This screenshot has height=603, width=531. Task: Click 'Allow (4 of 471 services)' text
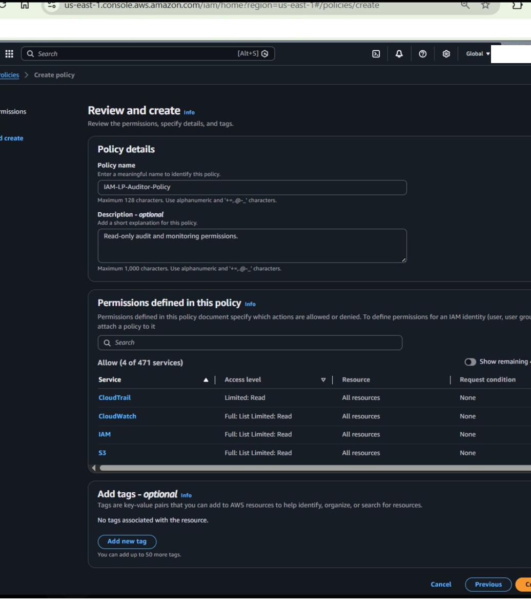point(140,363)
